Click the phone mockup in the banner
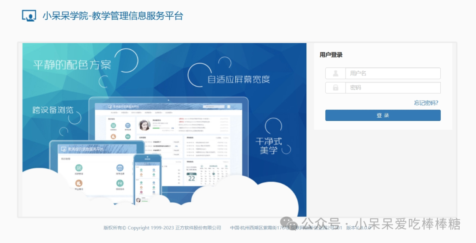476x243 pixels. (x=148, y=179)
